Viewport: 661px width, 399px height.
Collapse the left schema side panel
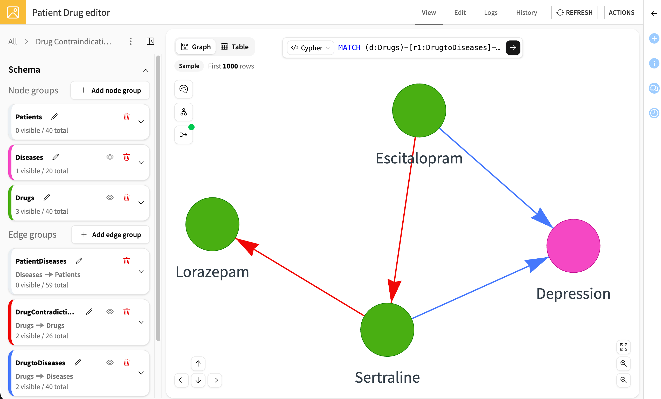click(x=150, y=41)
